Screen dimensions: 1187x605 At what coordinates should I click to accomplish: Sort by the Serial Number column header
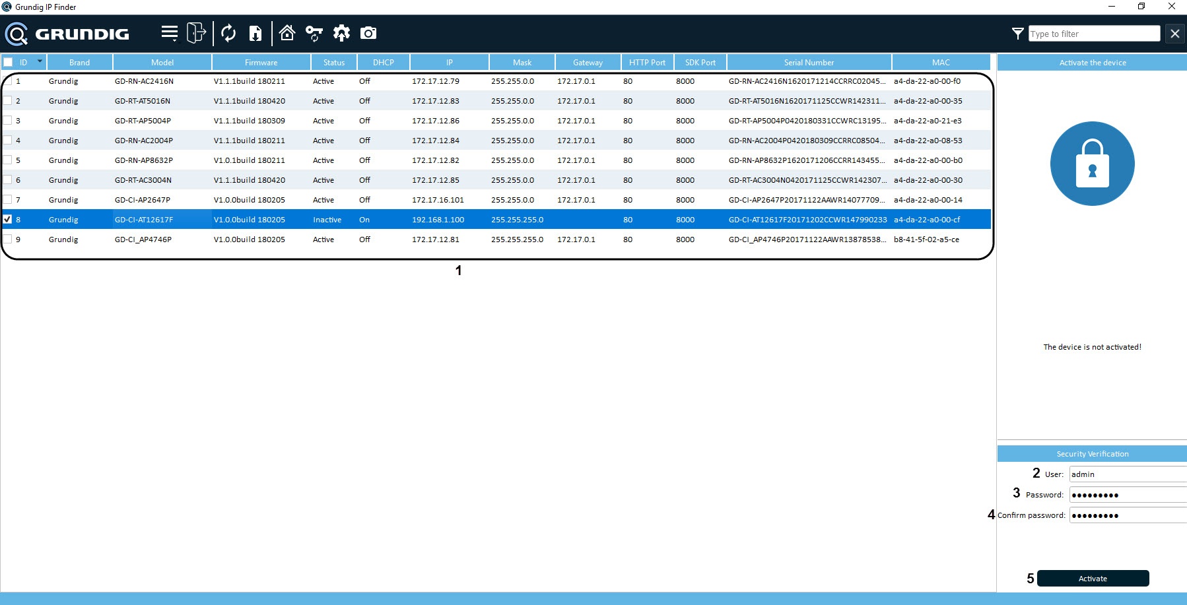(809, 62)
